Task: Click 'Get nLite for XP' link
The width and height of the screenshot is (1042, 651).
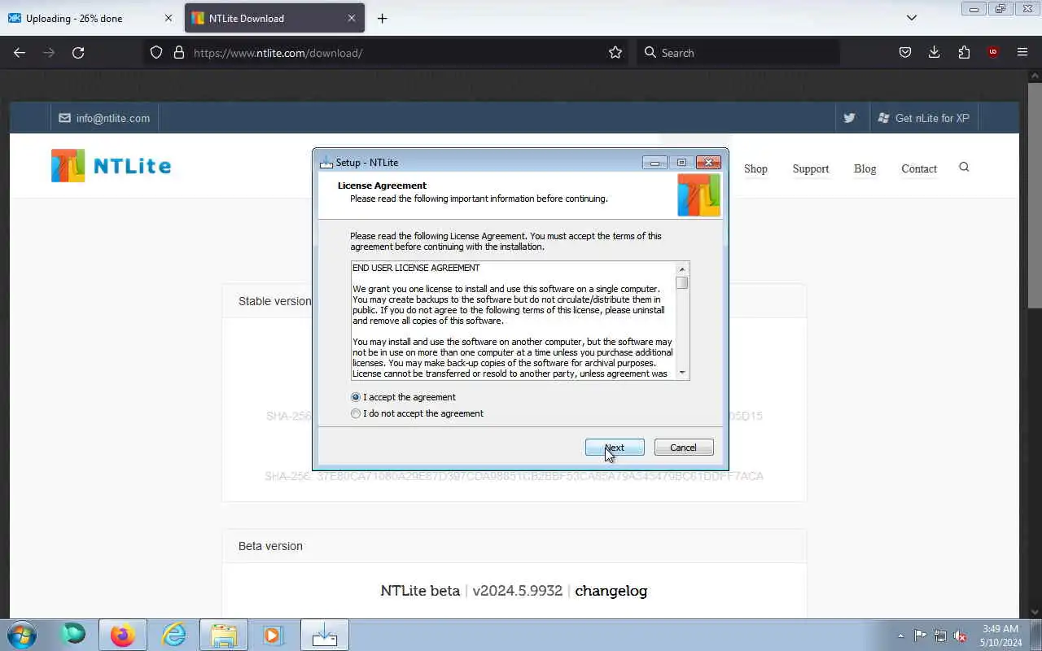Action: point(924,118)
